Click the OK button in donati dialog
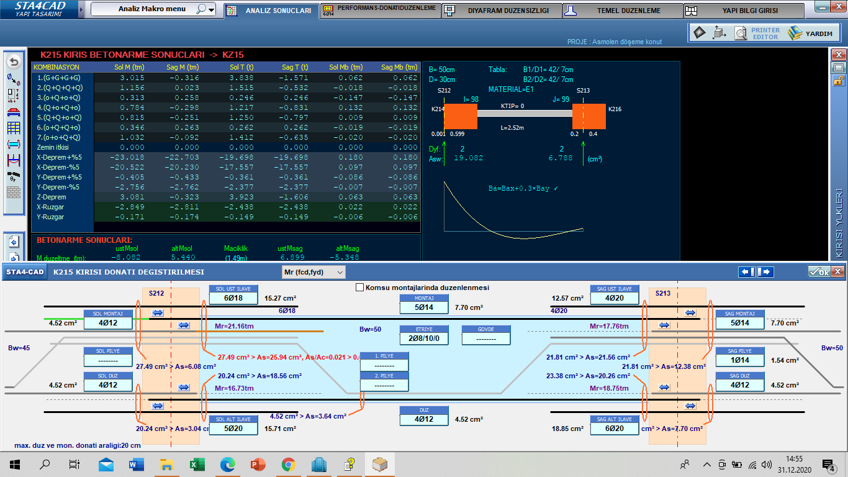 [x=818, y=272]
